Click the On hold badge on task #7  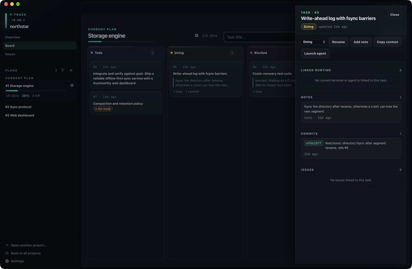[x=103, y=109]
